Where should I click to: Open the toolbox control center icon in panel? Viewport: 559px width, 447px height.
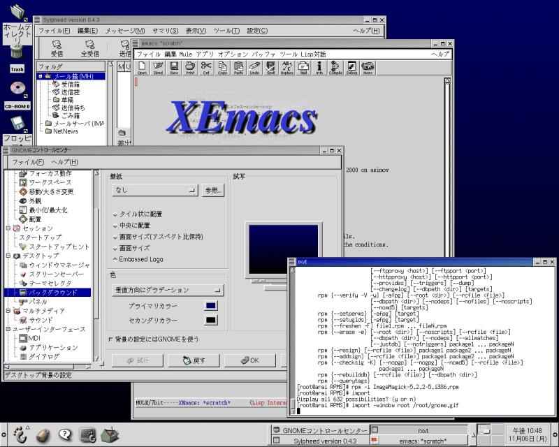110,434
